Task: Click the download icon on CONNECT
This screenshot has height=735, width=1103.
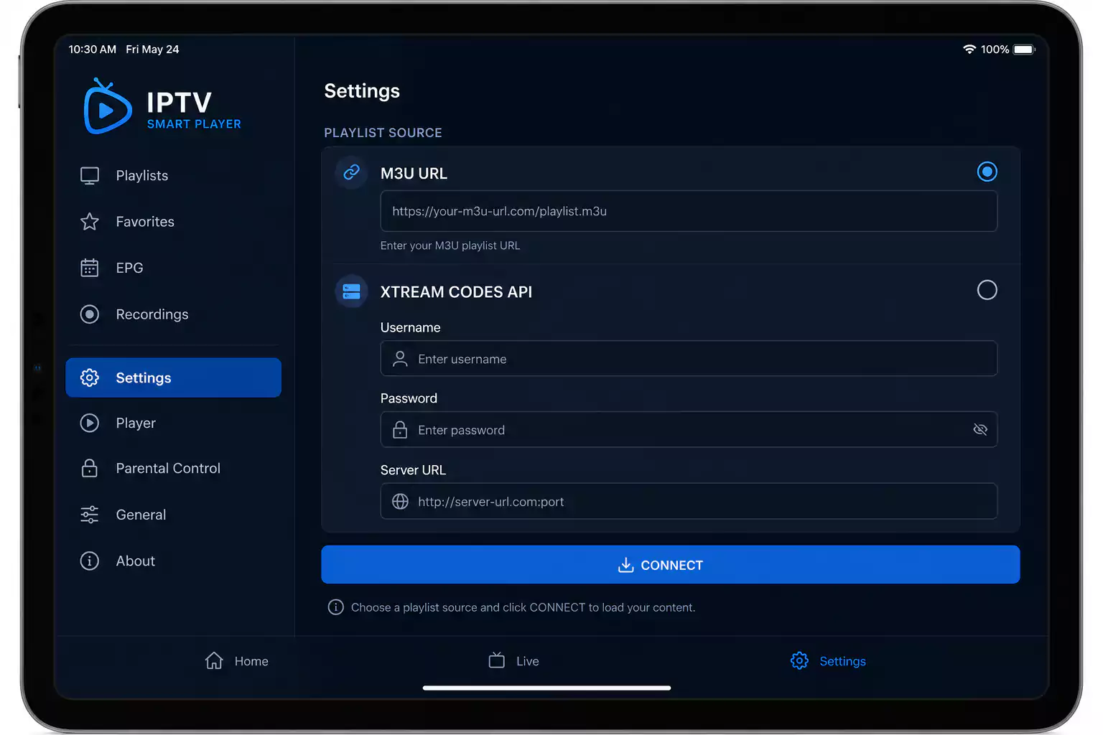Action: click(626, 565)
